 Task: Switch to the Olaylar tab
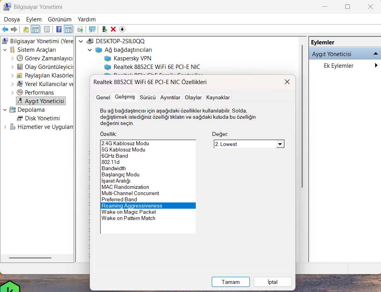(193, 97)
